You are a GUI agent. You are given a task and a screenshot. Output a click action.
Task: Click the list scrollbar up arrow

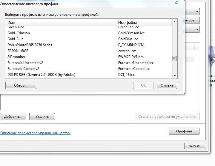pyautogui.click(x=175, y=22)
